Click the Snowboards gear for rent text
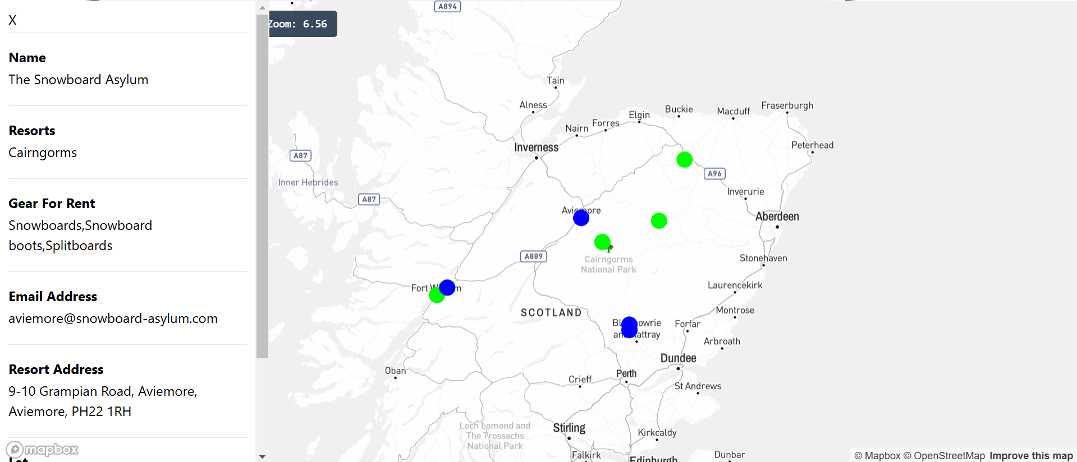 80,235
